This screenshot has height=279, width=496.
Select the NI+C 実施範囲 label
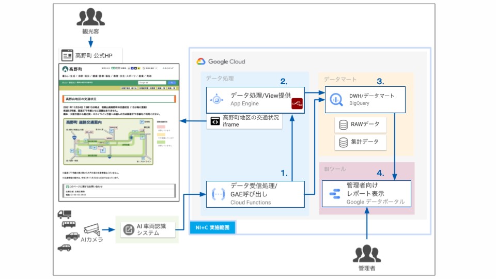pos(212,227)
